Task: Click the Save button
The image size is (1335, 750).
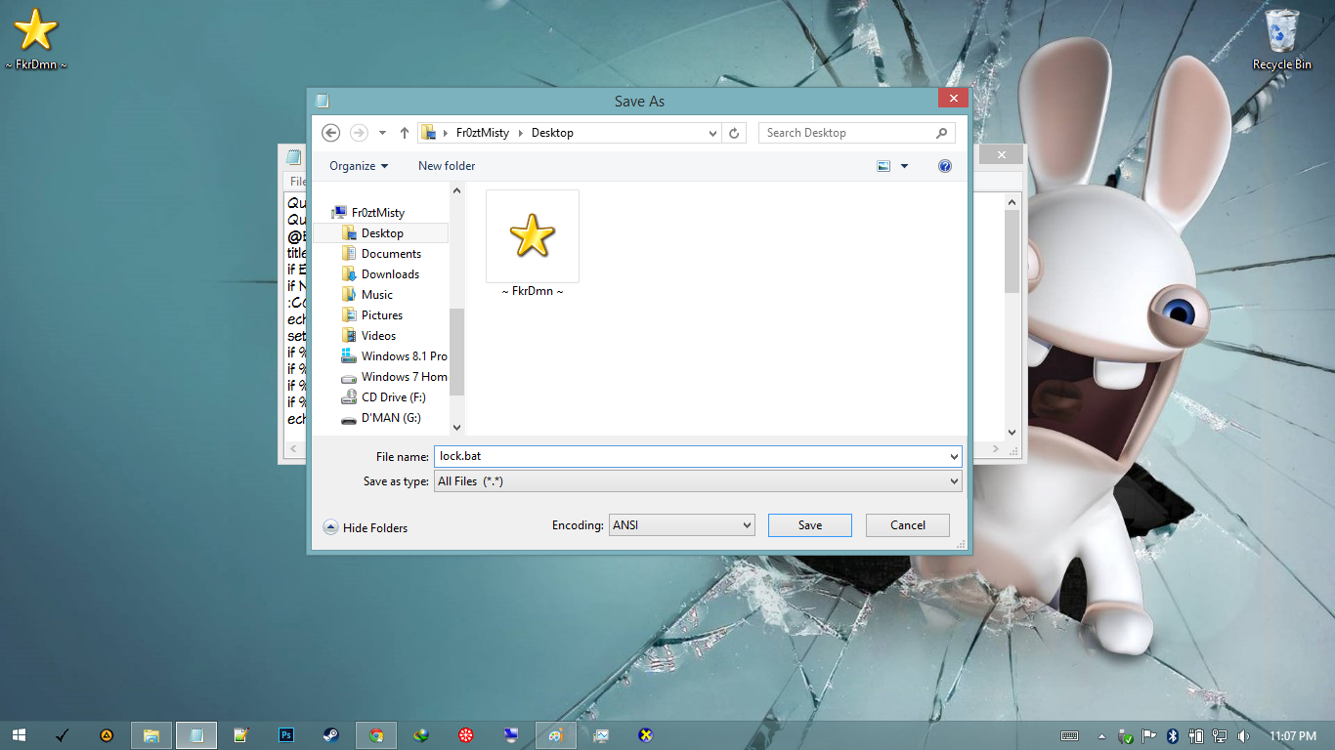Action: (809, 524)
